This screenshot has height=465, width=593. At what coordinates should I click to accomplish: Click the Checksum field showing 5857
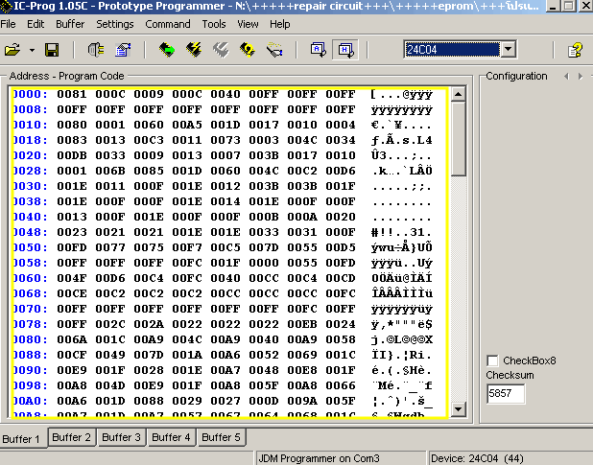click(506, 394)
